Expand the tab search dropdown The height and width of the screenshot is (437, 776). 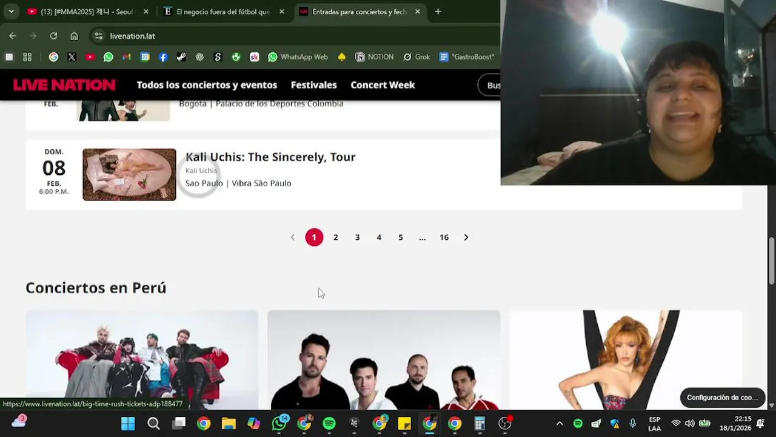pos(11,12)
